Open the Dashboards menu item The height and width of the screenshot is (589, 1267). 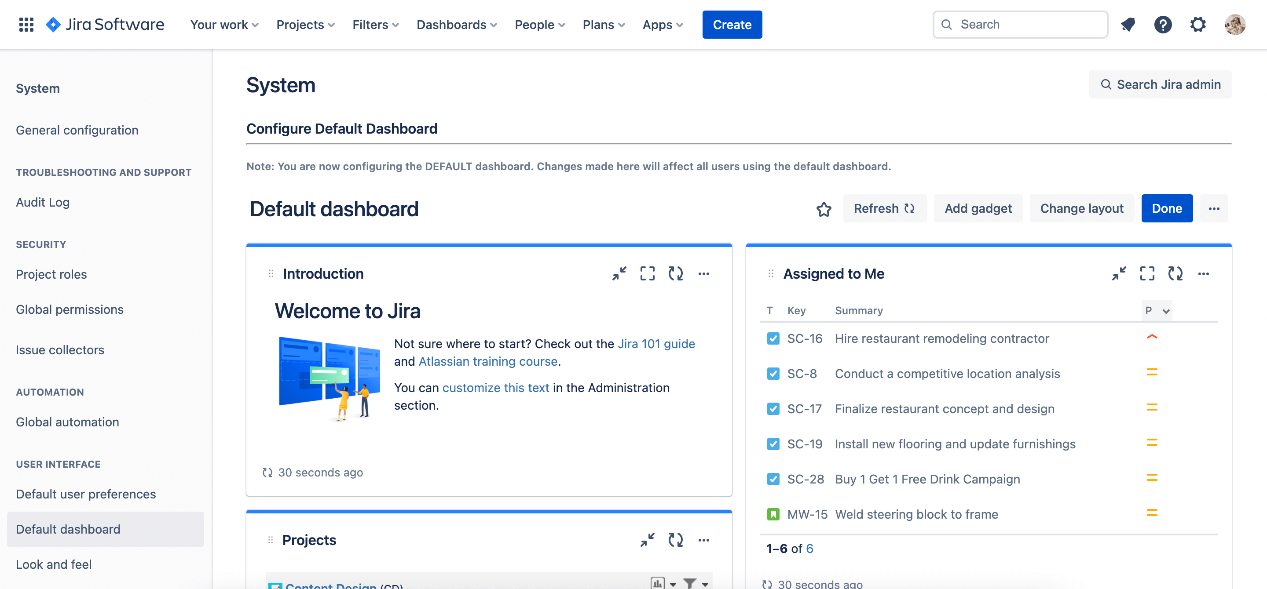pos(456,24)
